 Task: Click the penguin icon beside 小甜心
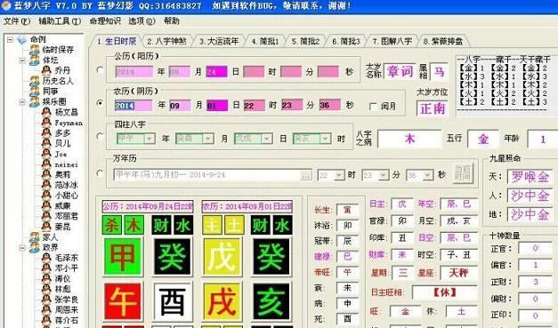tap(46, 195)
